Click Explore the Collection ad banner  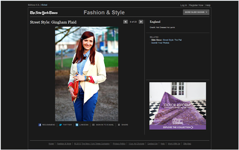pos(178,127)
